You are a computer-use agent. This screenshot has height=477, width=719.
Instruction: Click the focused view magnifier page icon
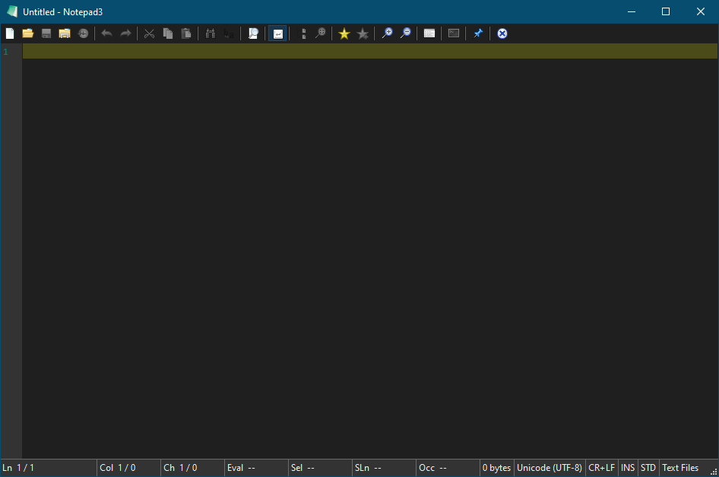(x=253, y=33)
